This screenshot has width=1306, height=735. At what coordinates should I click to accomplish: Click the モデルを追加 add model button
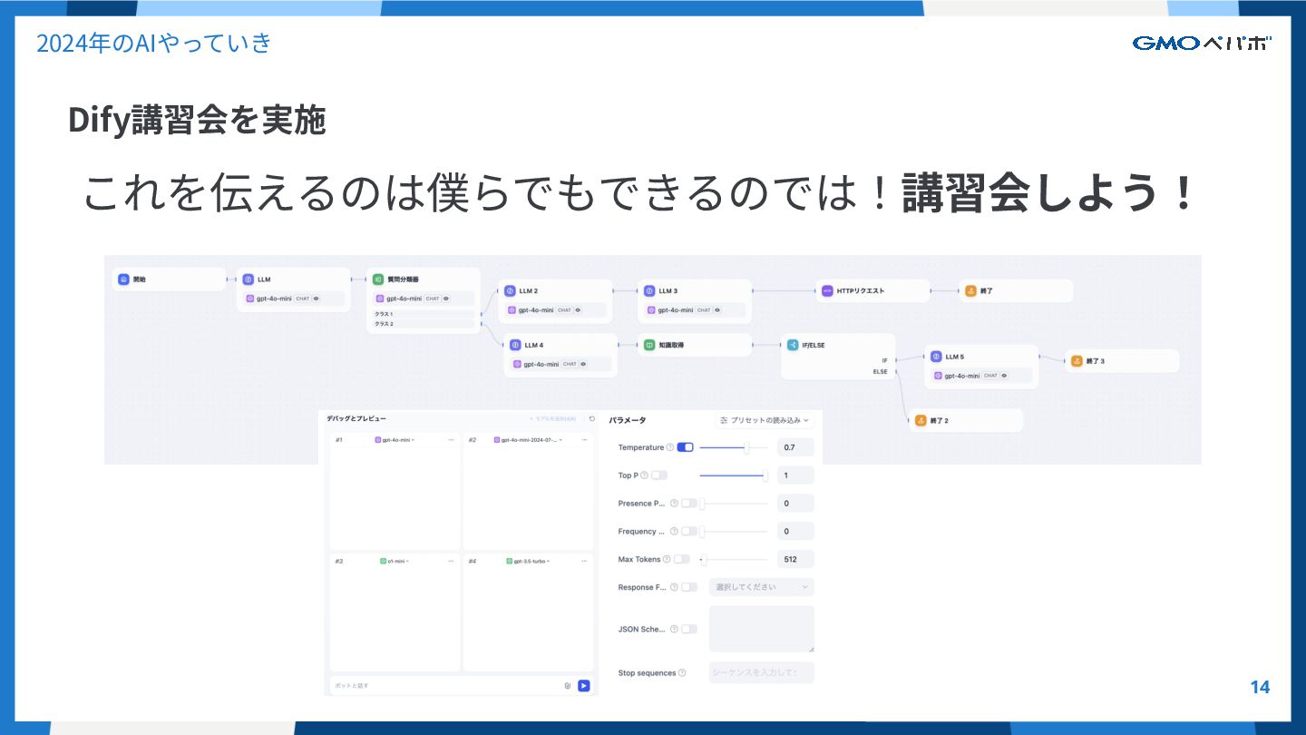(552, 419)
